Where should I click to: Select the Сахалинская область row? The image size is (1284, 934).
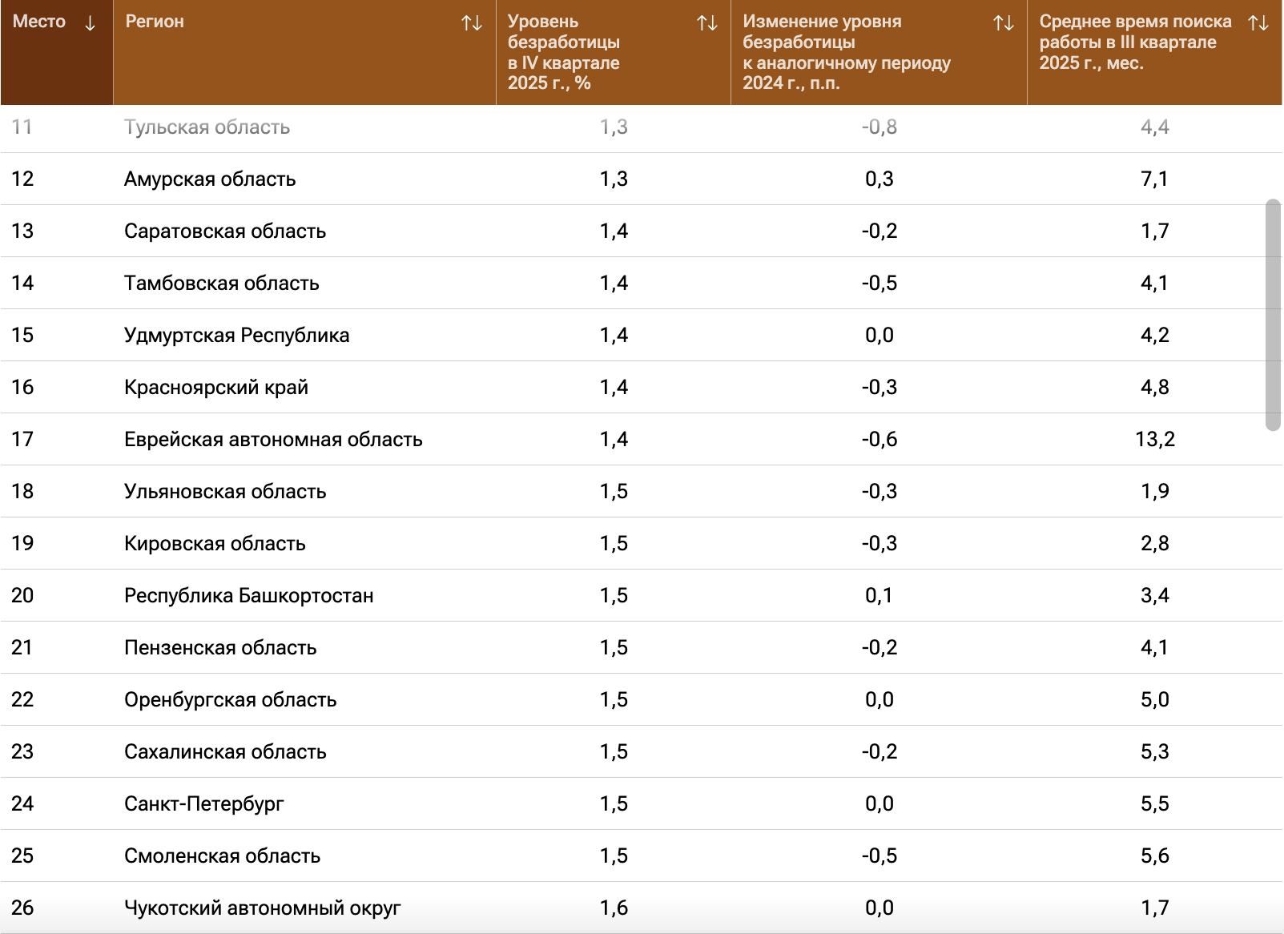225,752
